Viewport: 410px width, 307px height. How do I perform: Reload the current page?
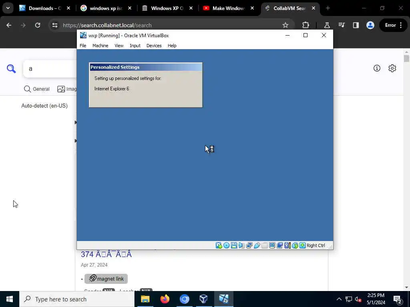[38, 25]
